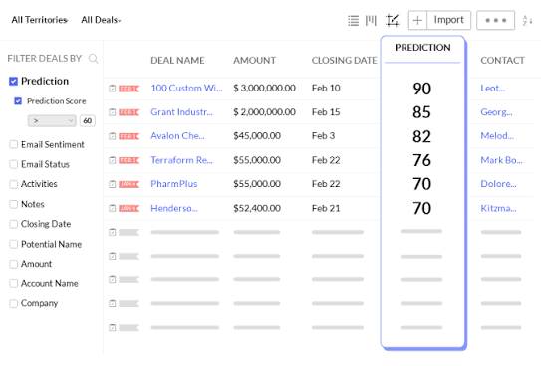This screenshot has height=366, width=541.
Task: Open contact Mark Bo...
Action: point(502,160)
